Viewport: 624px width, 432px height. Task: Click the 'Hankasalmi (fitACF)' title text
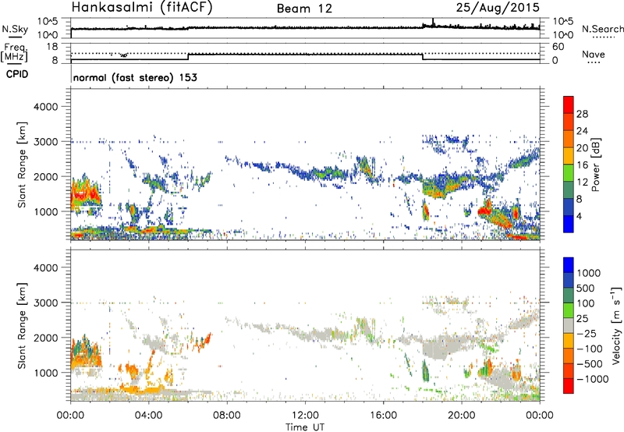pos(142,8)
